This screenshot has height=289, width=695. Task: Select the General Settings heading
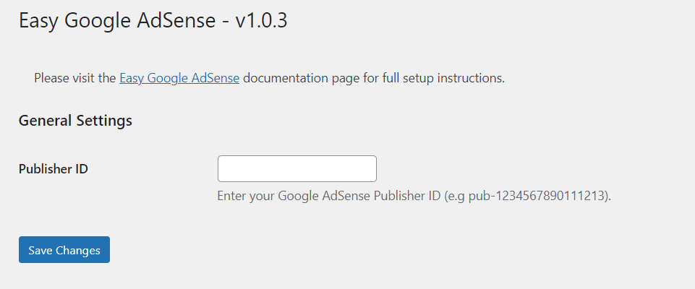(75, 121)
